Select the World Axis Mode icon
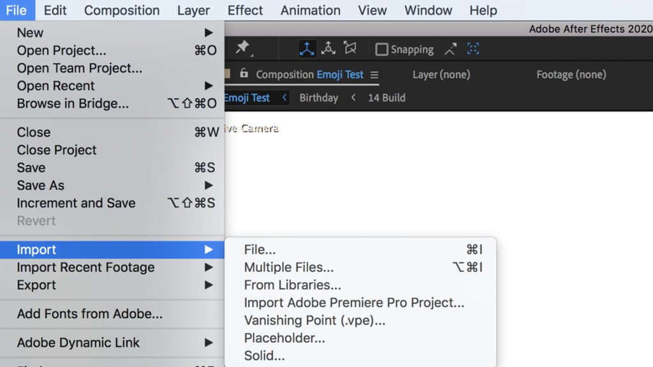This screenshot has height=367, width=653. pos(328,48)
